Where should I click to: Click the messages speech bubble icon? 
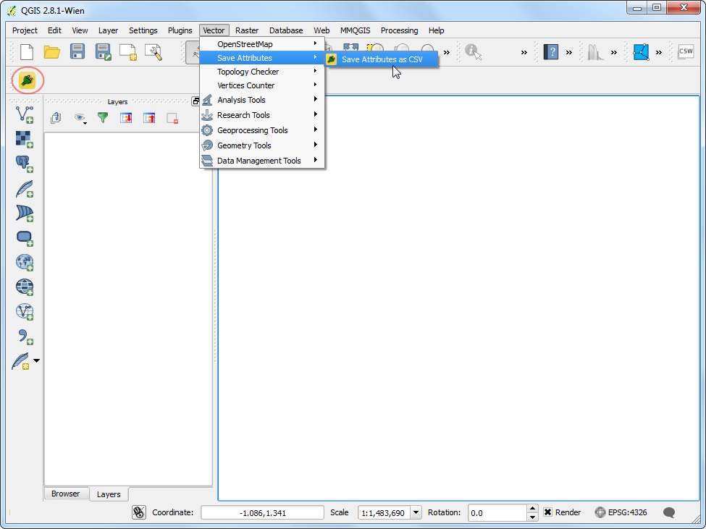click(670, 512)
